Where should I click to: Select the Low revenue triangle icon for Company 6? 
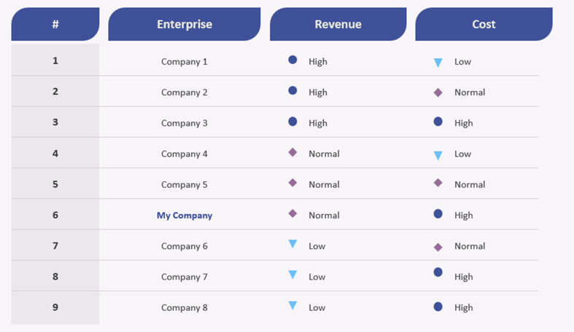coord(292,245)
